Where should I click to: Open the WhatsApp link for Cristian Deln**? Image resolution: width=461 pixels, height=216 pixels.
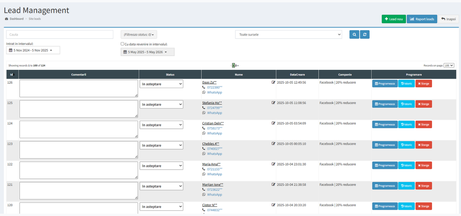pos(214,133)
